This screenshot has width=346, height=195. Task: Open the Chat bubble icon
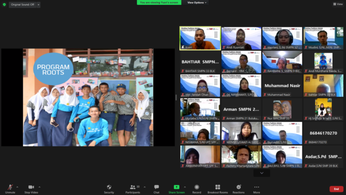(x=157, y=187)
